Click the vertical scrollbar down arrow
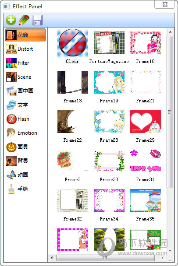178x266 pixels. [x=170, y=250]
